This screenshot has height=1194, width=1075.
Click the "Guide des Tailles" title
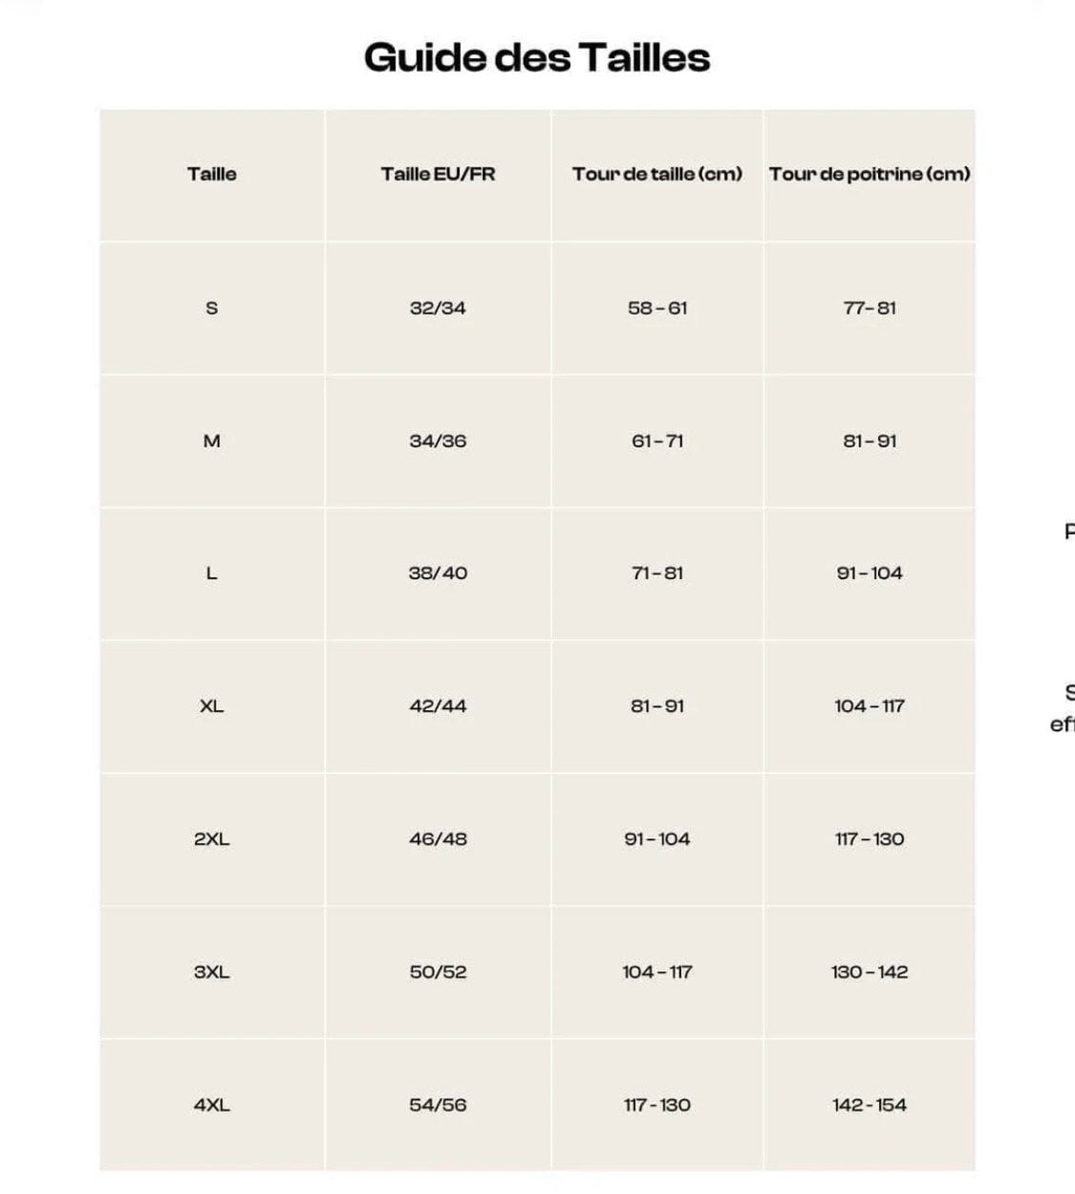click(x=537, y=57)
